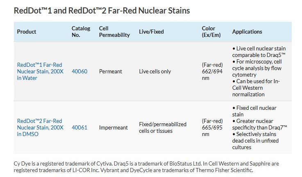Open RedDot™1 Far-Red Nuclear Stain product link

coord(40,71)
